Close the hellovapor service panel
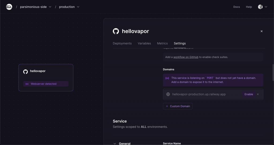 (x=262, y=31)
